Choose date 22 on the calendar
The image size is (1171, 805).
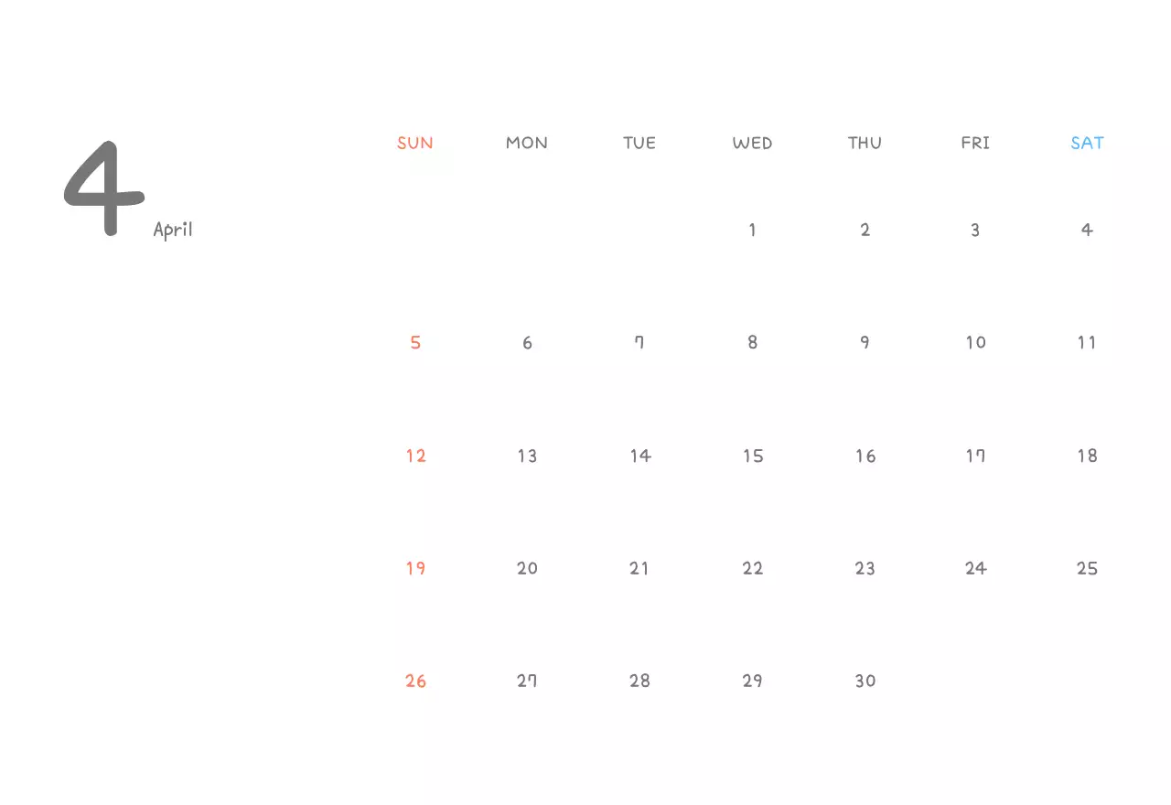click(x=752, y=568)
